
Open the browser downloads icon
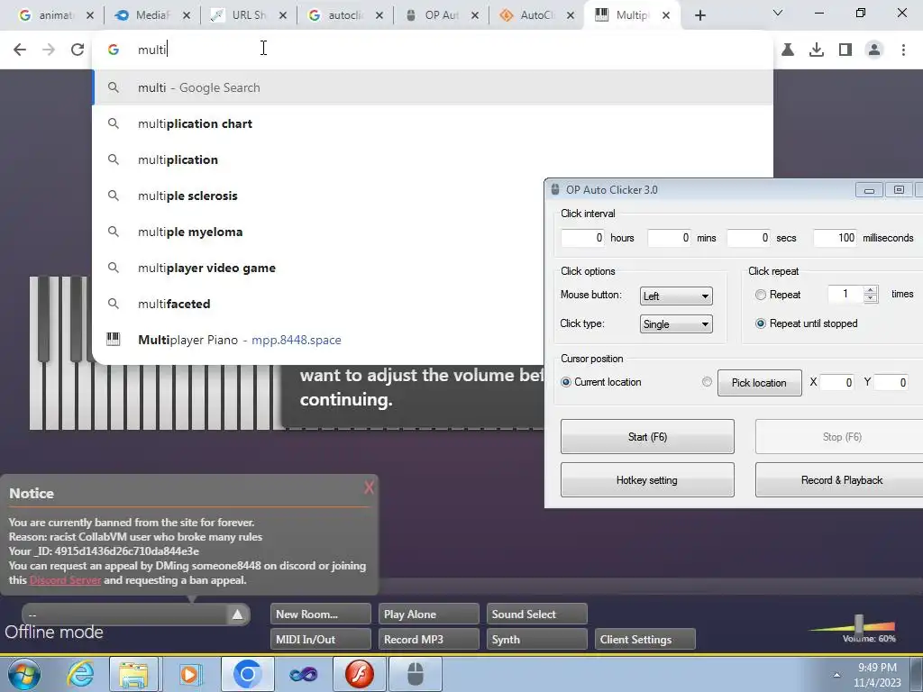coord(817,50)
